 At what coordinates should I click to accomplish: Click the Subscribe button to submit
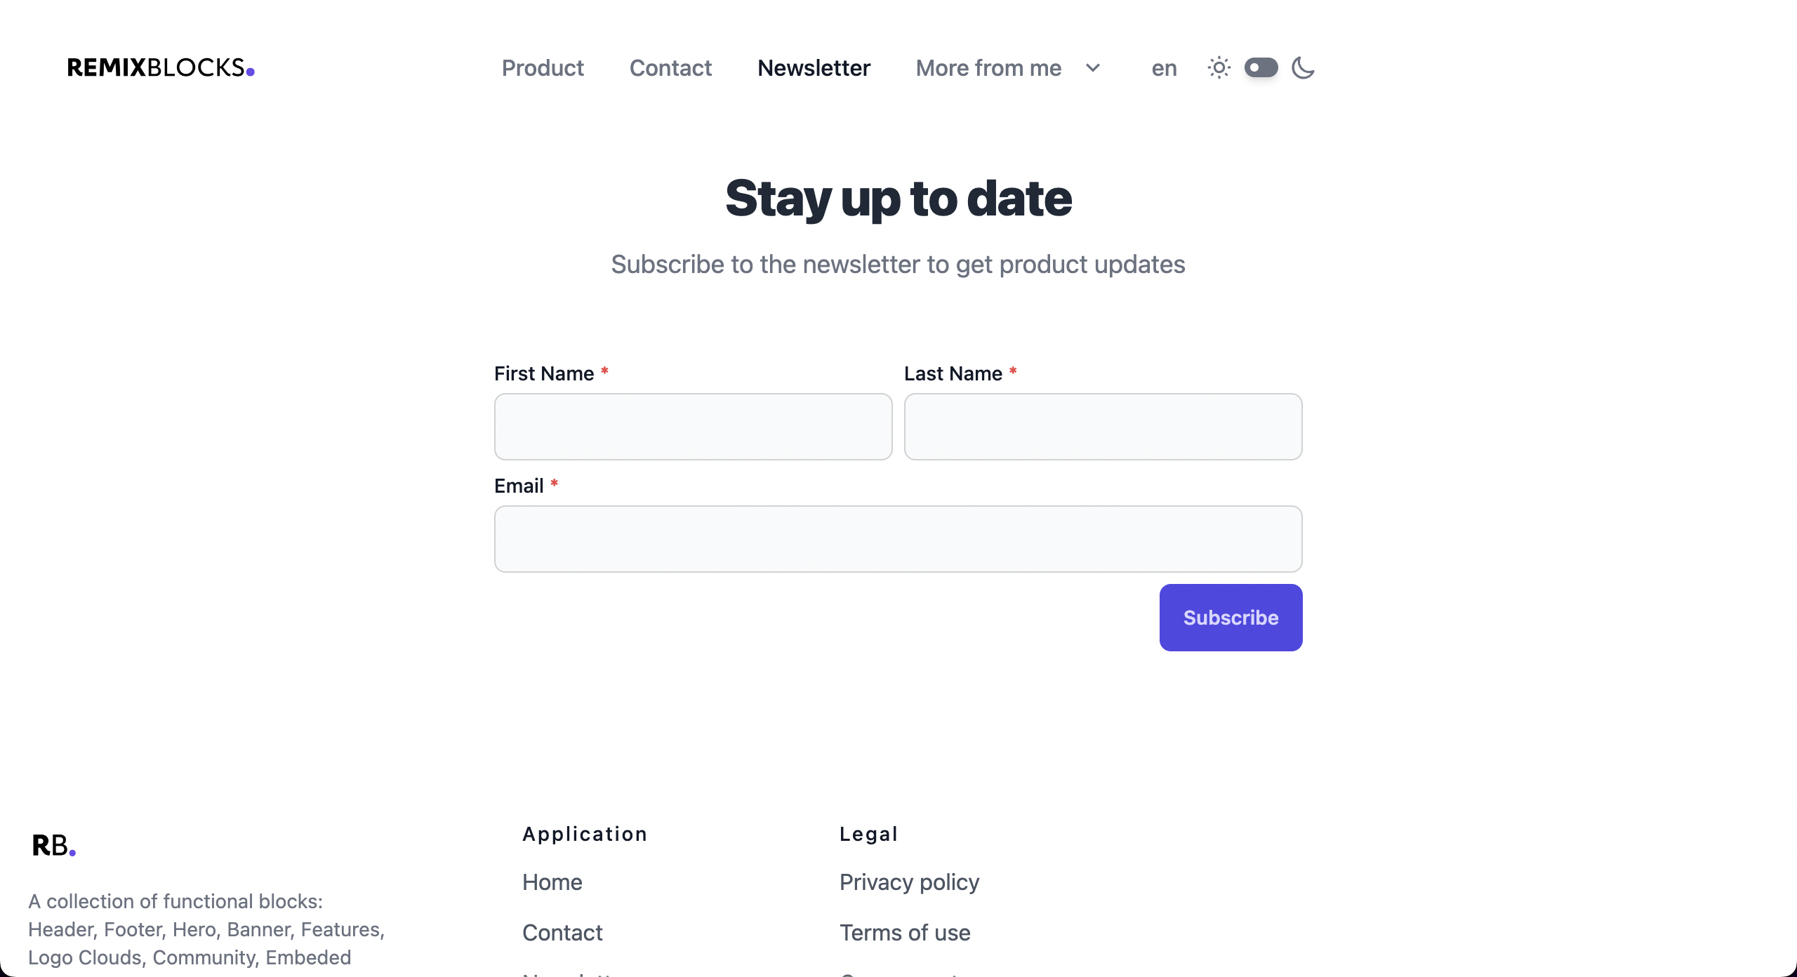coord(1231,617)
